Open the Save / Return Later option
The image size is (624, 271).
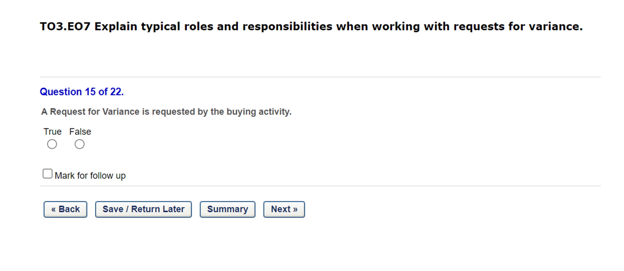(143, 209)
